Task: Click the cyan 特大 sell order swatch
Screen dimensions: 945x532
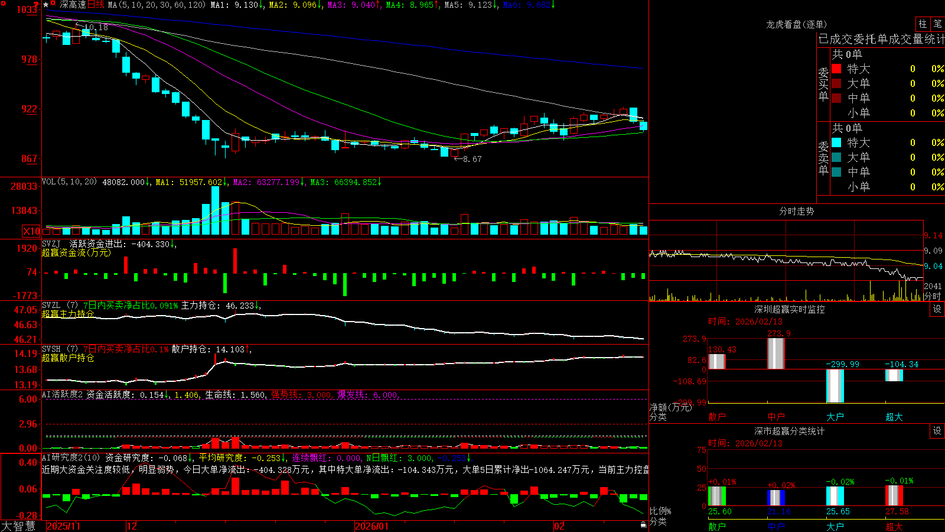Action: (836, 142)
